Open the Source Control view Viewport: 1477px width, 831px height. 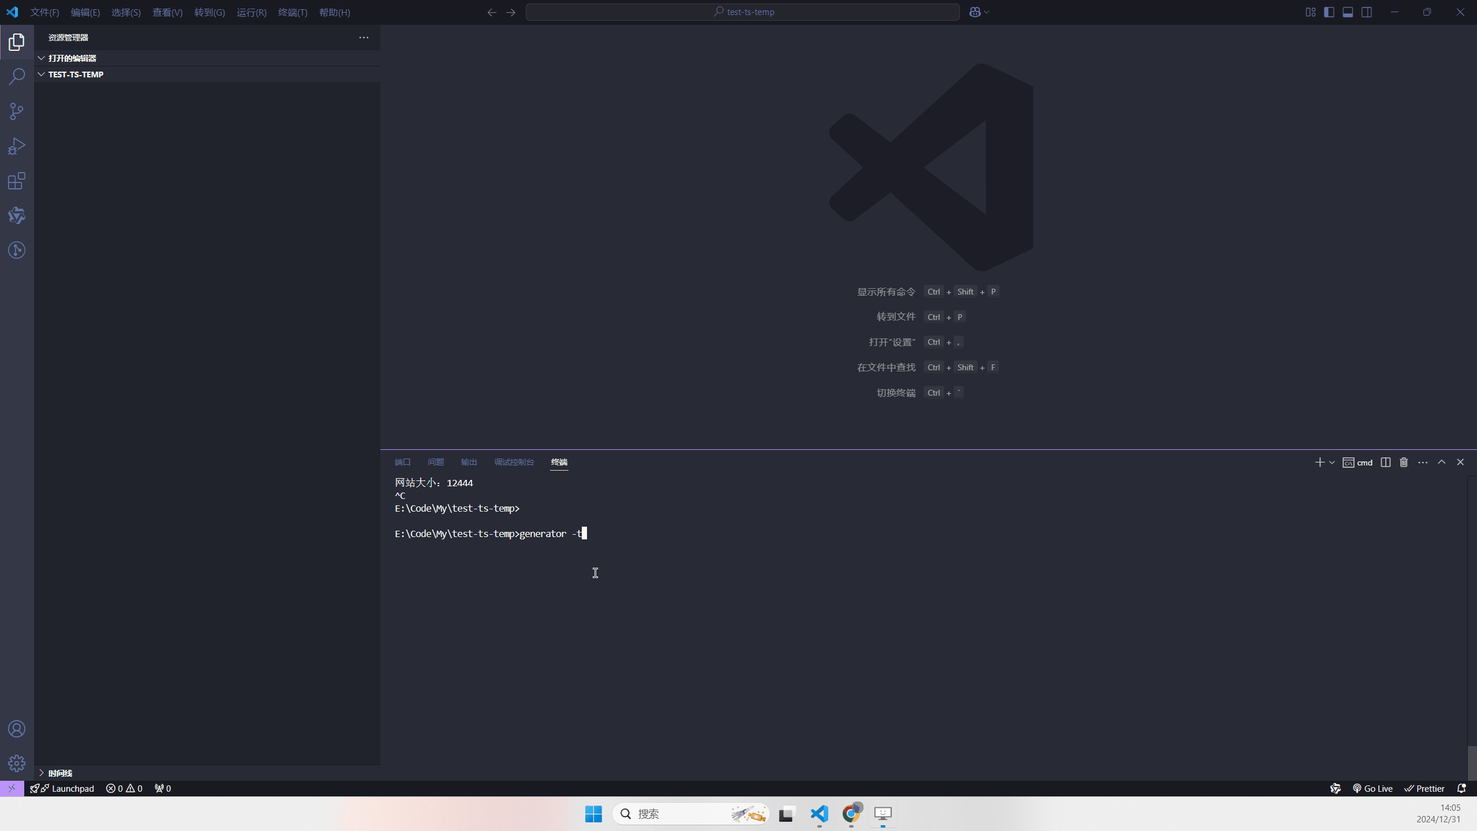(17, 111)
